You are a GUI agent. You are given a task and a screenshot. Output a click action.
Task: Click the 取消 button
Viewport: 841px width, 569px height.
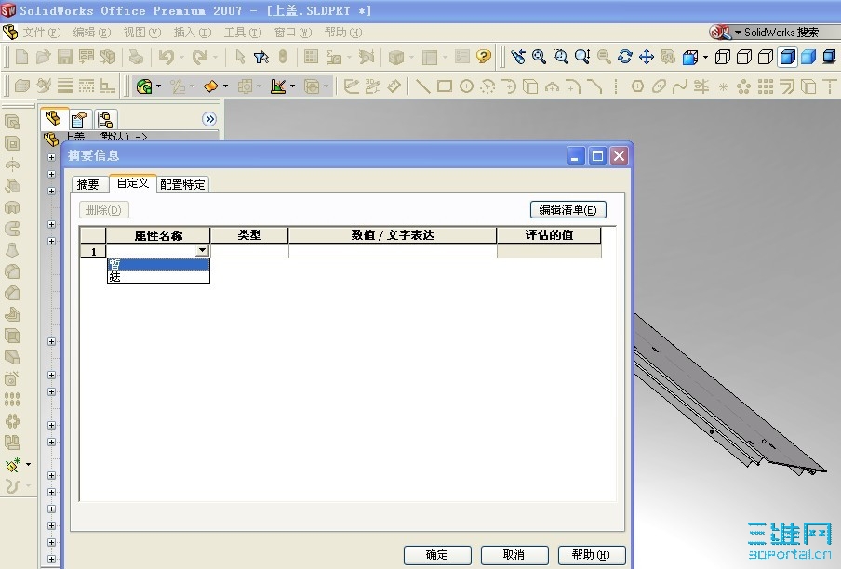click(514, 555)
